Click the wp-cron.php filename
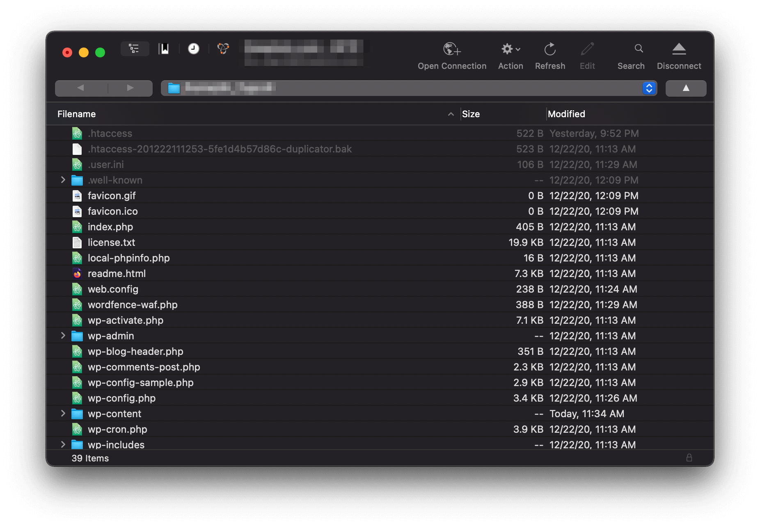Image resolution: width=760 pixels, height=527 pixels. (x=117, y=429)
